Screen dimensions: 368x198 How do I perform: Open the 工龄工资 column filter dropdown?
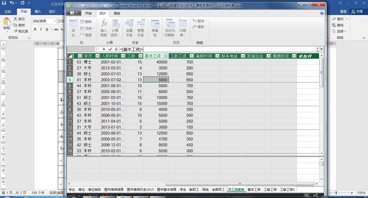point(192,56)
